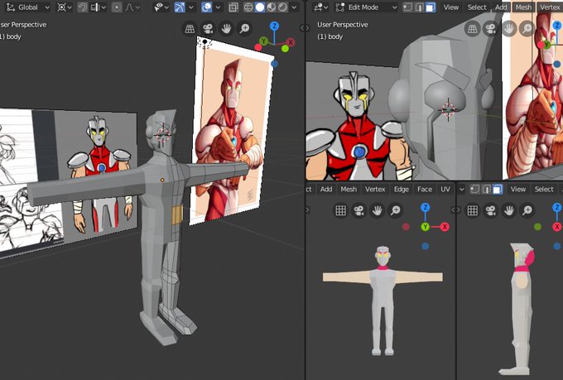The image size is (563, 380).
Task: Toggle the magnet snap button
Action: (83, 7)
